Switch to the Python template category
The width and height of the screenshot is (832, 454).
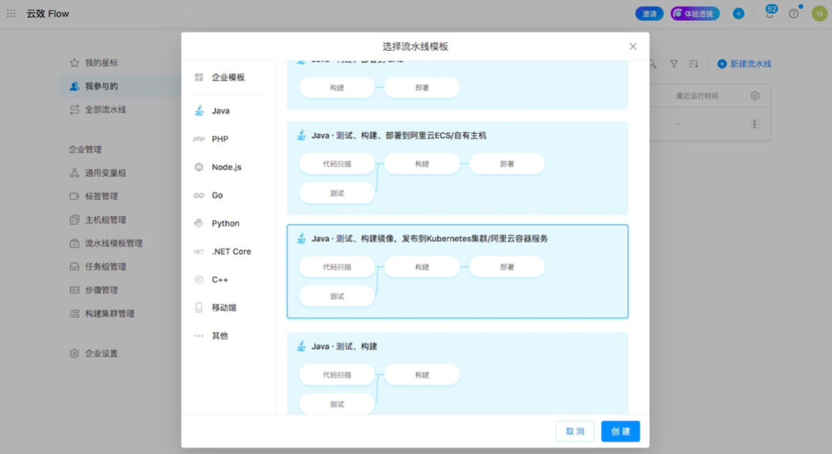pos(224,223)
